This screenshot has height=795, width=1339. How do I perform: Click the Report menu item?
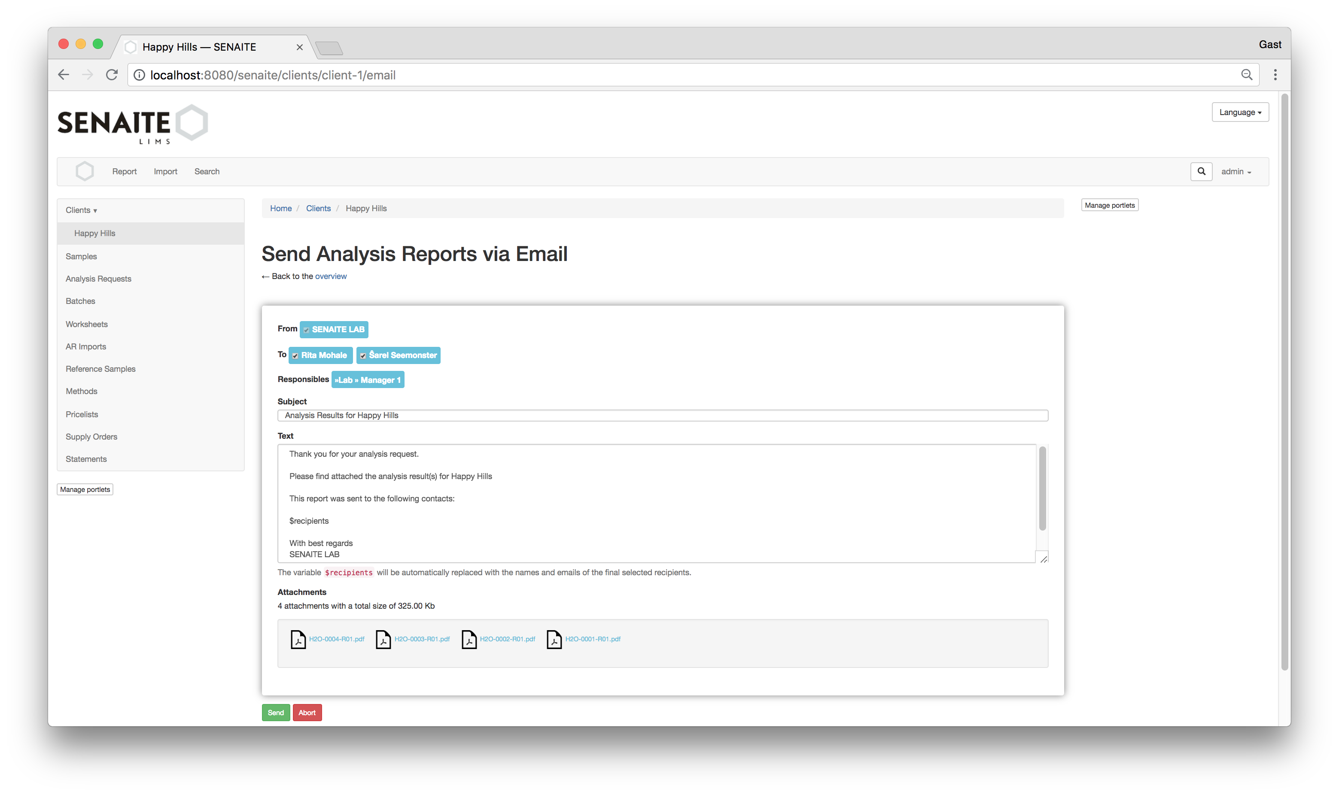click(x=124, y=171)
